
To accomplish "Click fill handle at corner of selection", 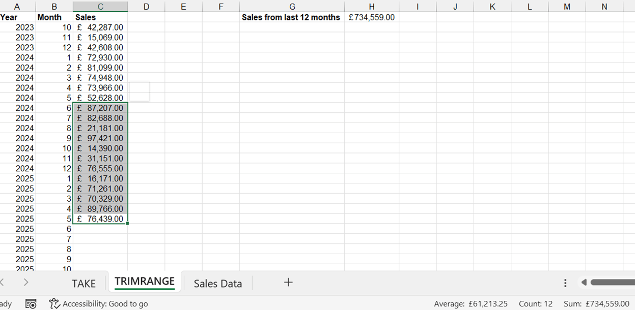I will click(x=127, y=223).
